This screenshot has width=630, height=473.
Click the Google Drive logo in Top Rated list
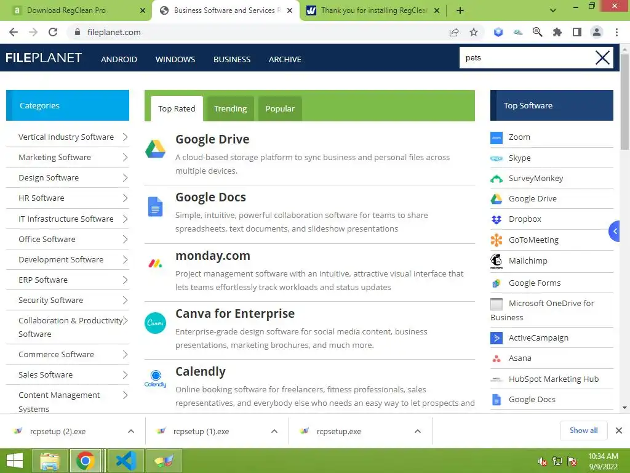point(155,149)
